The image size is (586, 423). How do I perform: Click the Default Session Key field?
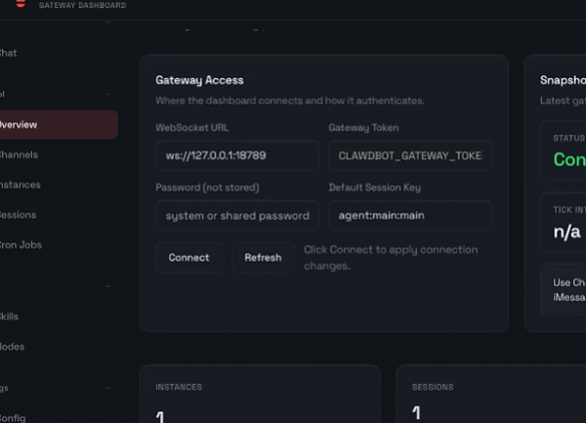click(x=410, y=215)
